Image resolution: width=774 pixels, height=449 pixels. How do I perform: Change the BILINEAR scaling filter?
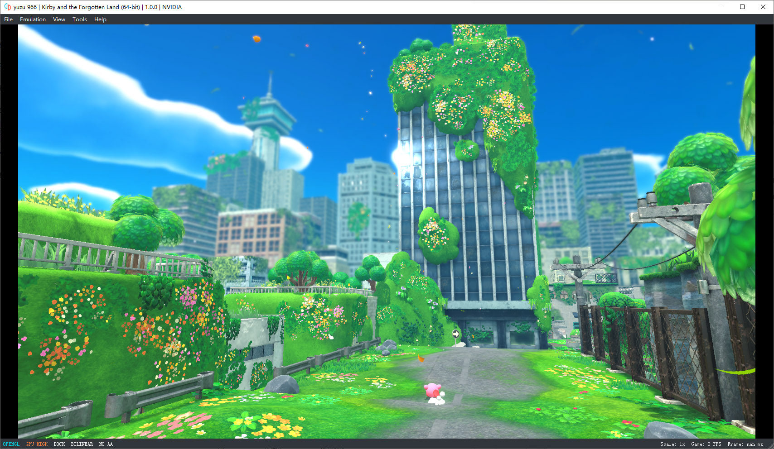(x=82, y=444)
